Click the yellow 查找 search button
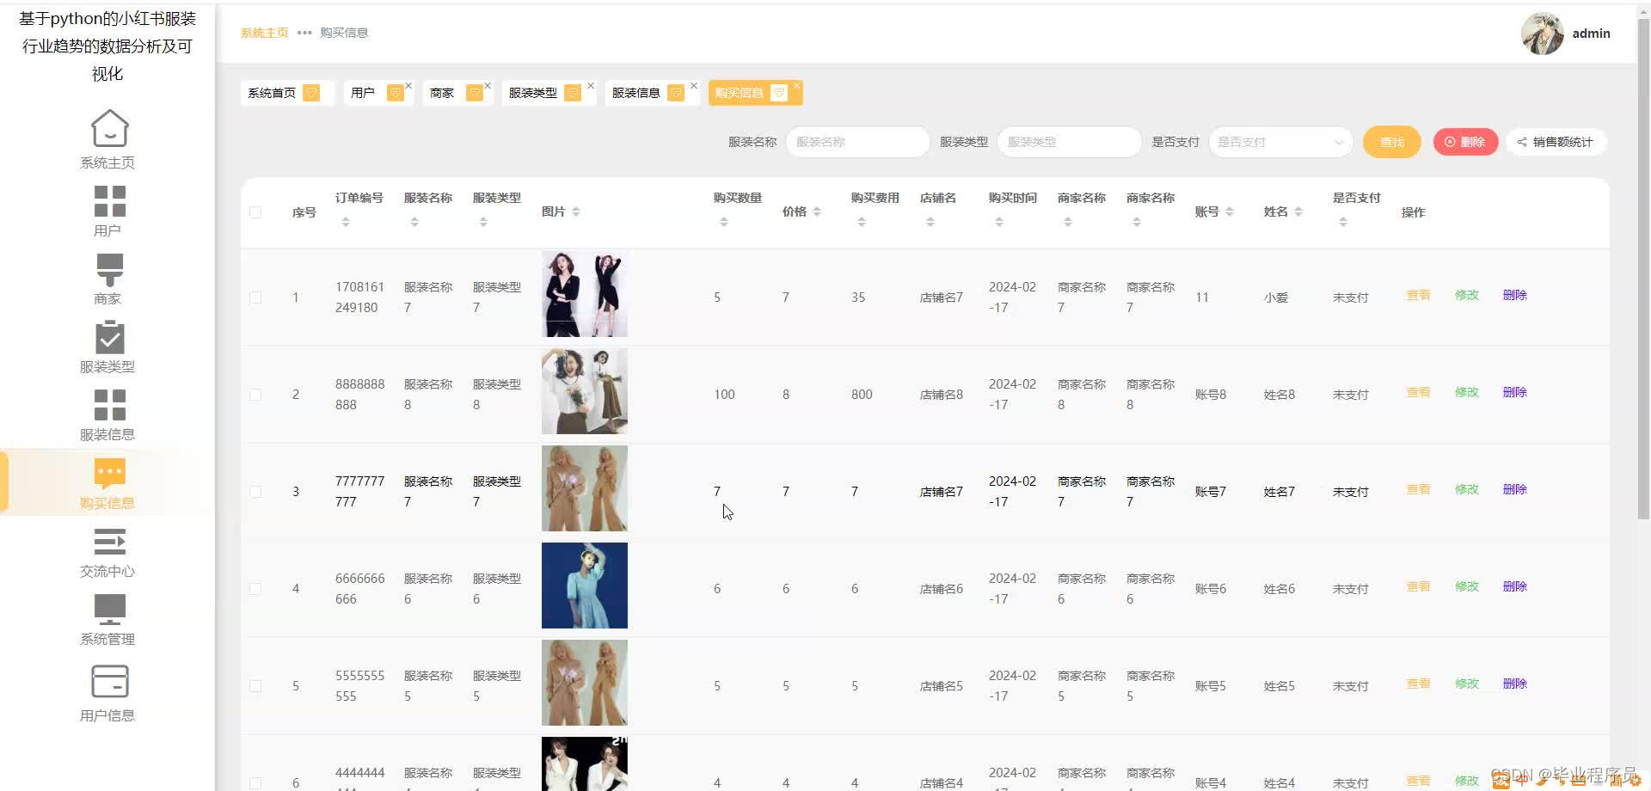The image size is (1651, 791). point(1392,142)
